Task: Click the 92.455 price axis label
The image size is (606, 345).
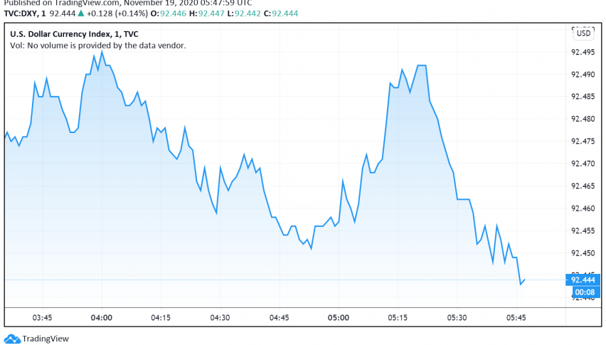Action: click(x=583, y=231)
